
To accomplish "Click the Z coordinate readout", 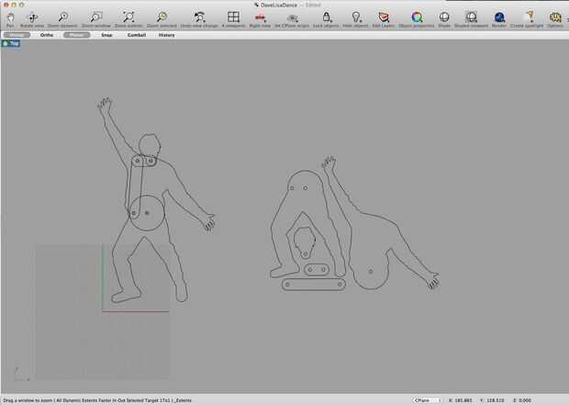I will 522,400.
